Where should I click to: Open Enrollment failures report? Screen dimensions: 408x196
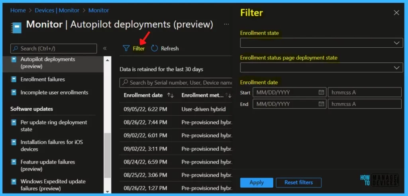point(43,79)
